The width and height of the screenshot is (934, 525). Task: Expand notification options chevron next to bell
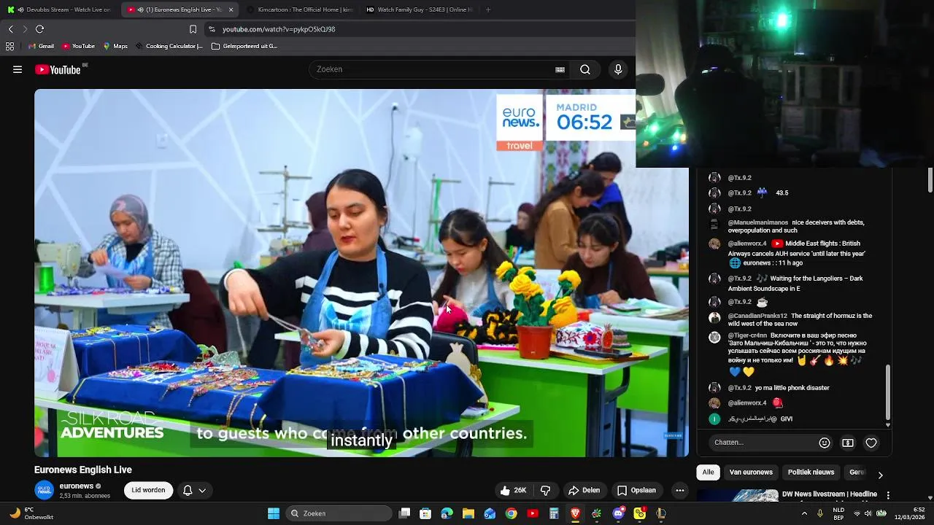point(202,491)
